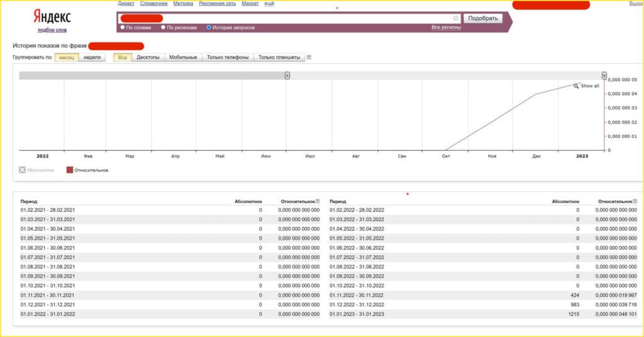Open the подбор слов link

click(x=52, y=30)
